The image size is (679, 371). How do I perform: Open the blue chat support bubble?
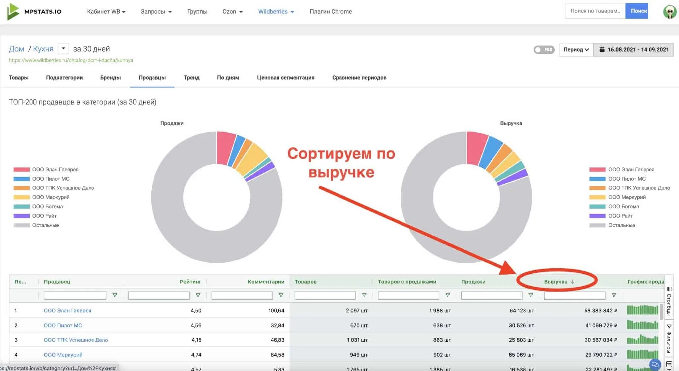pos(655,365)
